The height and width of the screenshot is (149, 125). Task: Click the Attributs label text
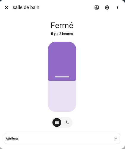coord(12,139)
